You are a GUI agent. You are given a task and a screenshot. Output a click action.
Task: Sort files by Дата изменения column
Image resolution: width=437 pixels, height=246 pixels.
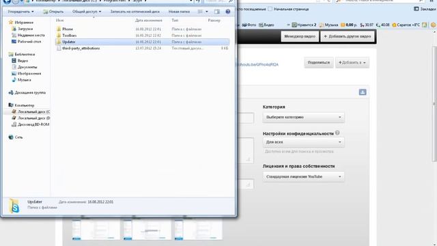pos(149,20)
